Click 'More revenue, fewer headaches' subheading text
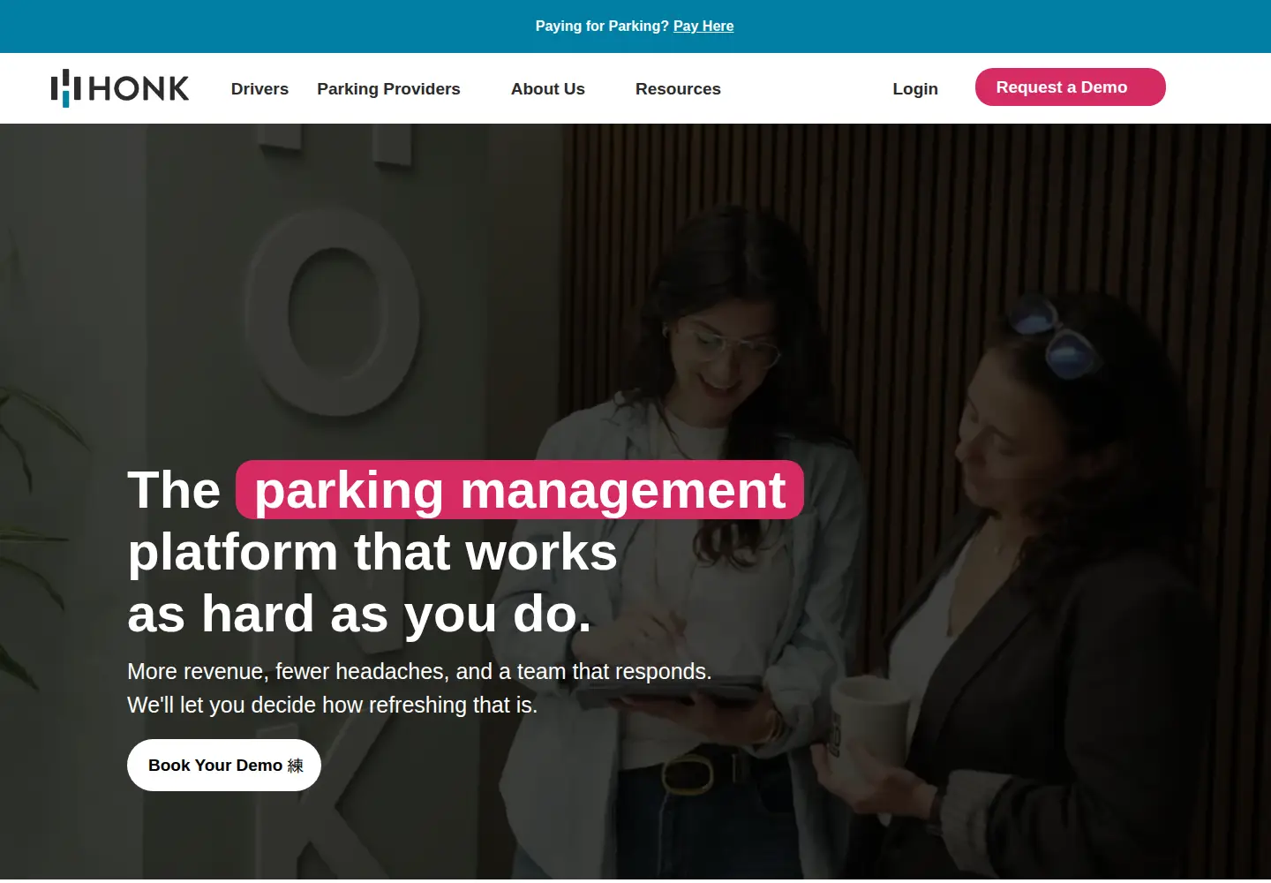The height and width of the screenshot is (883, 1271). coord(419,672)
